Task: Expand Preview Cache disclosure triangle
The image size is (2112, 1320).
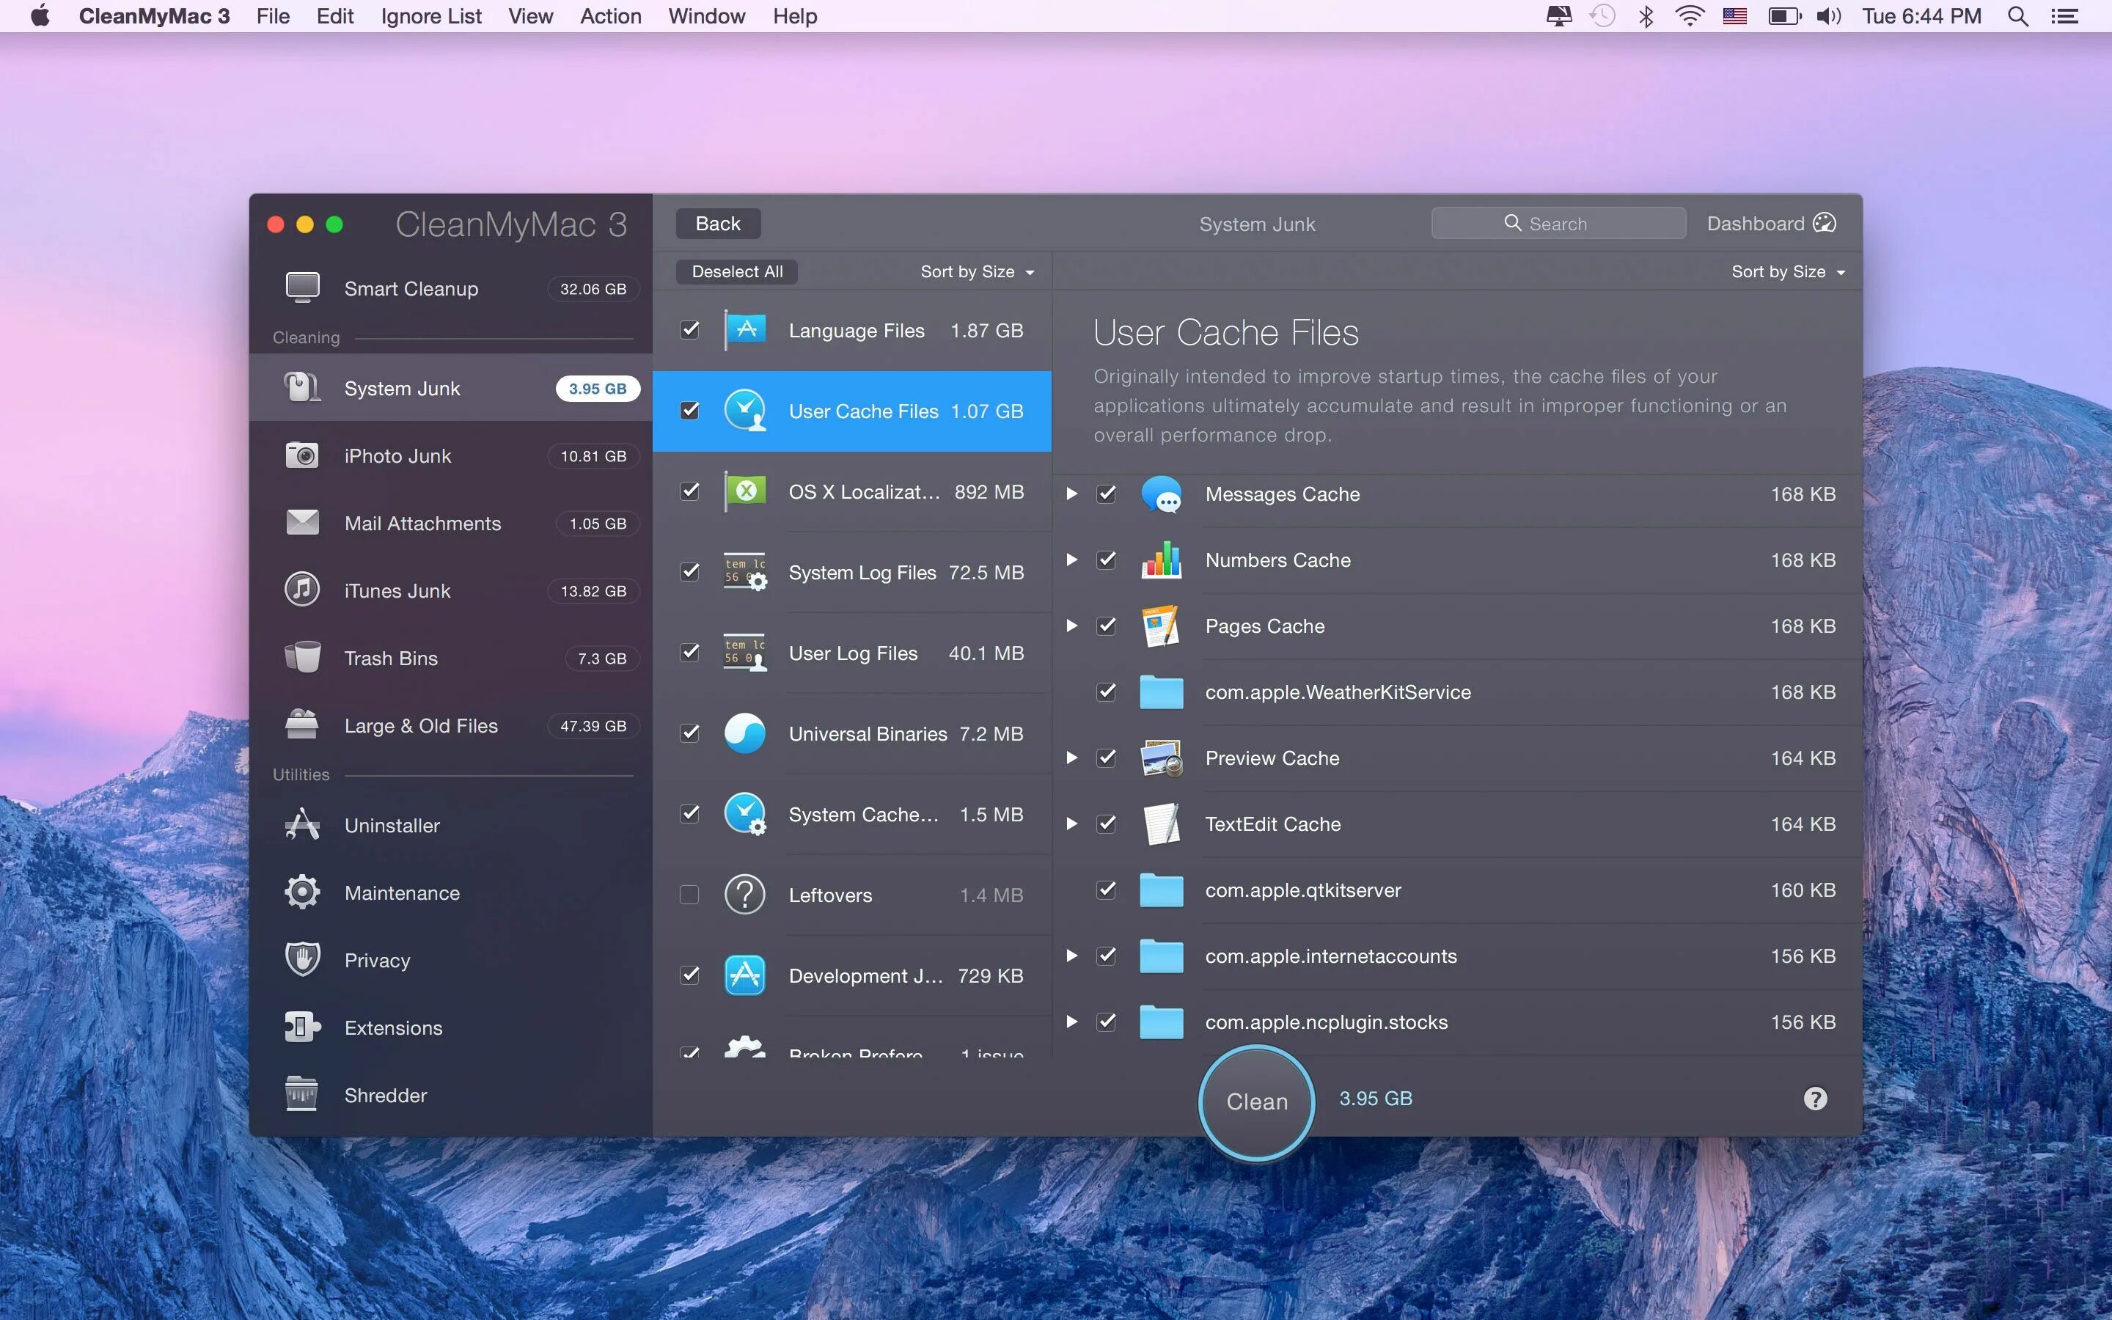Action: coord(1071,758)
